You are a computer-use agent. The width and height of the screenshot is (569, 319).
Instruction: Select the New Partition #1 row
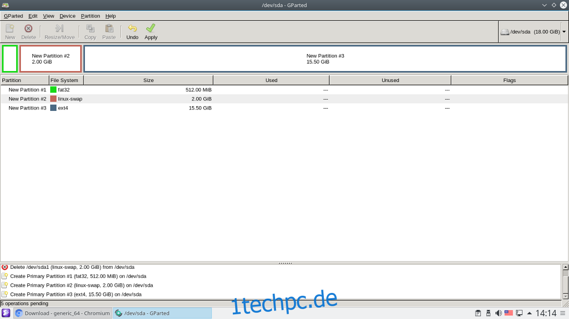pyautogui.click(x=284, y=90)
